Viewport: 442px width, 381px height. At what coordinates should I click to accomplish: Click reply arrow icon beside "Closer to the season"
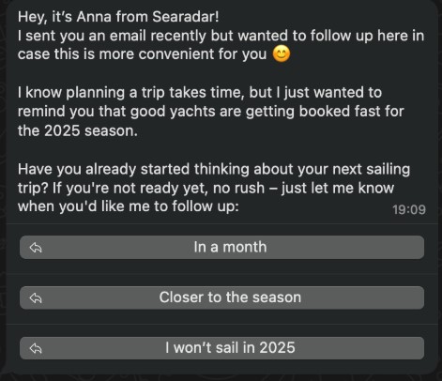click(x=36, y=297)
